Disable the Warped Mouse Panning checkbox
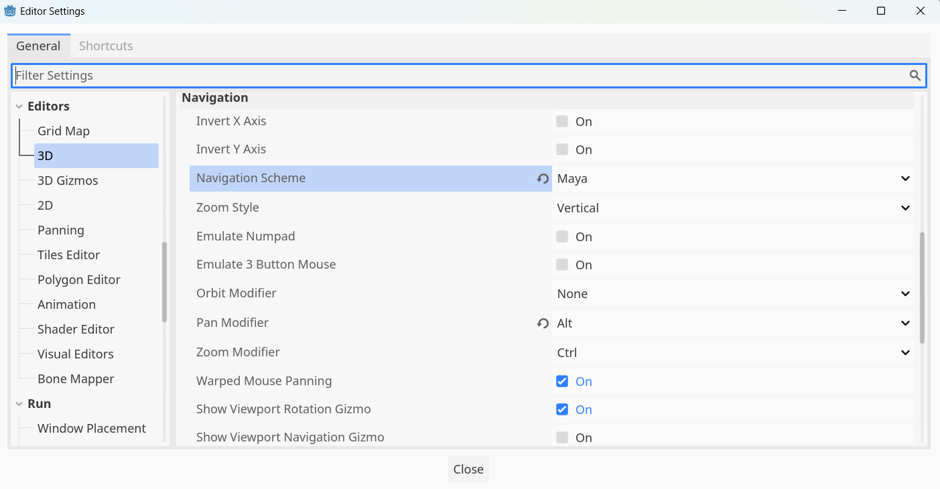The image size is (940, 489). click(x=562, y=382)
